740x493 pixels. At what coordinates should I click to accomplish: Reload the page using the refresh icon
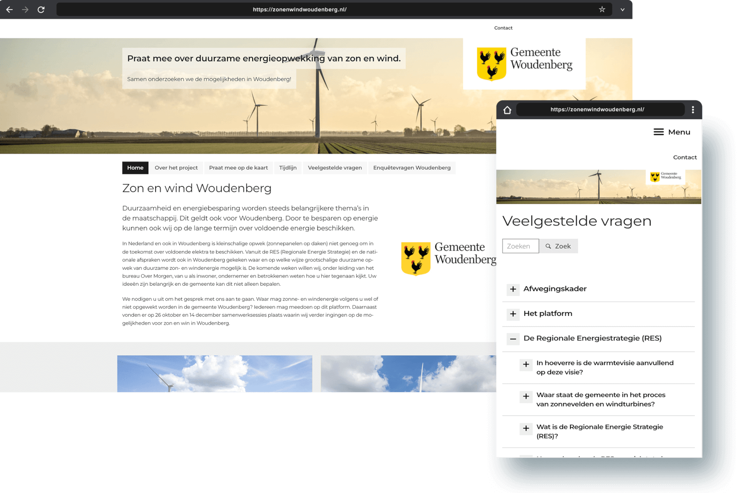coord(41,9)
